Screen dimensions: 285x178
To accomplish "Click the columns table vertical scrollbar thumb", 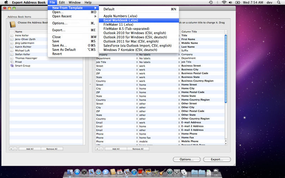I will (x=226, y=69).
